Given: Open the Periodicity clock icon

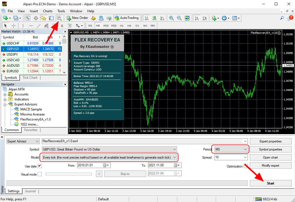Looking at the screenshot, I should [225, 18].
